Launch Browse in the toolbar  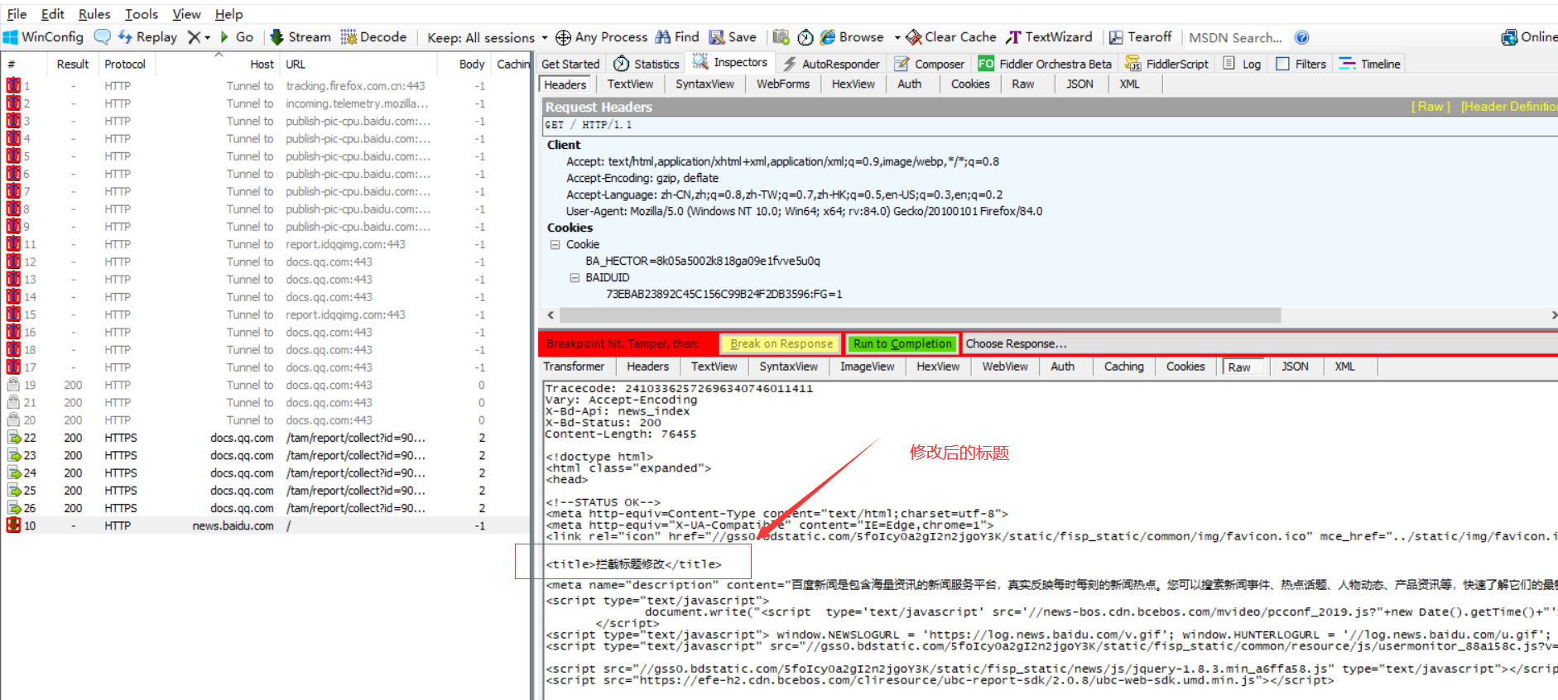[852, 37]
